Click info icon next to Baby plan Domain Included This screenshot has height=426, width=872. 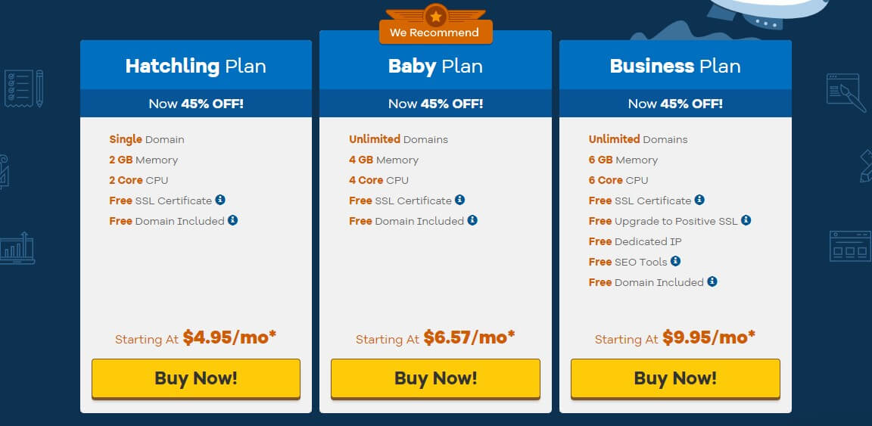[472, 220]
